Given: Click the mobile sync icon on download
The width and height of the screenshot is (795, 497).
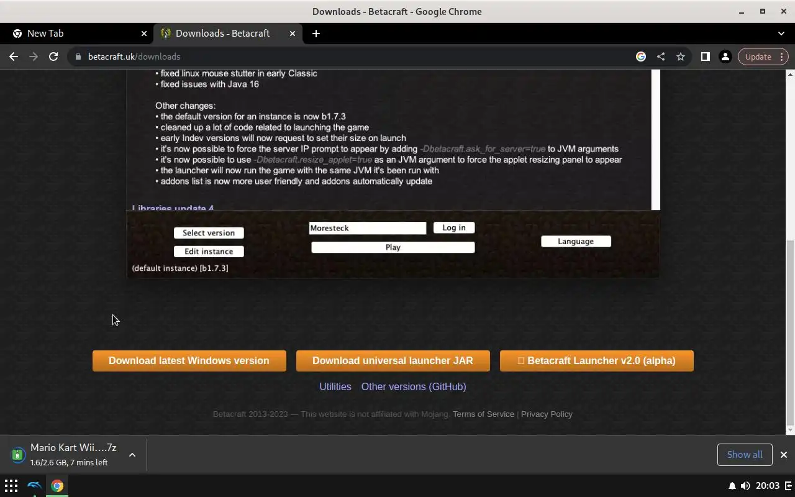Looking at the screenshot, I should point(19,455).
